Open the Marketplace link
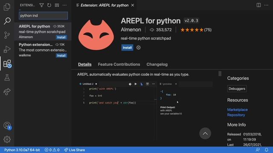 tap(237, 110)
